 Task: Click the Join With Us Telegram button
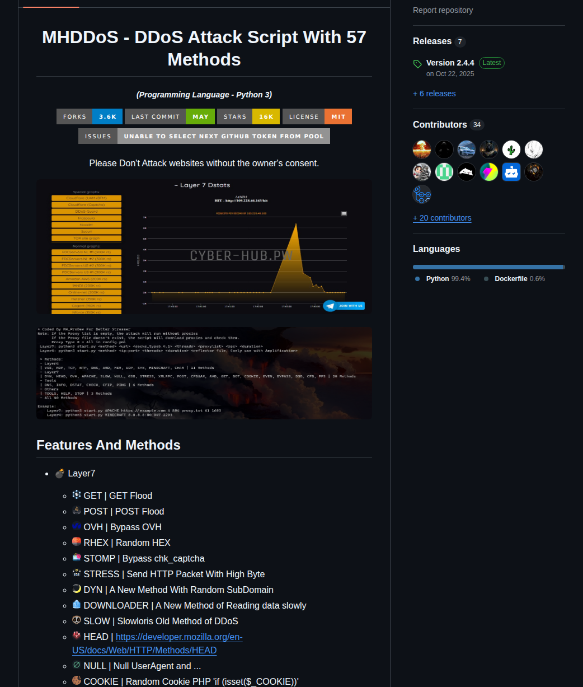click(344, 306)
